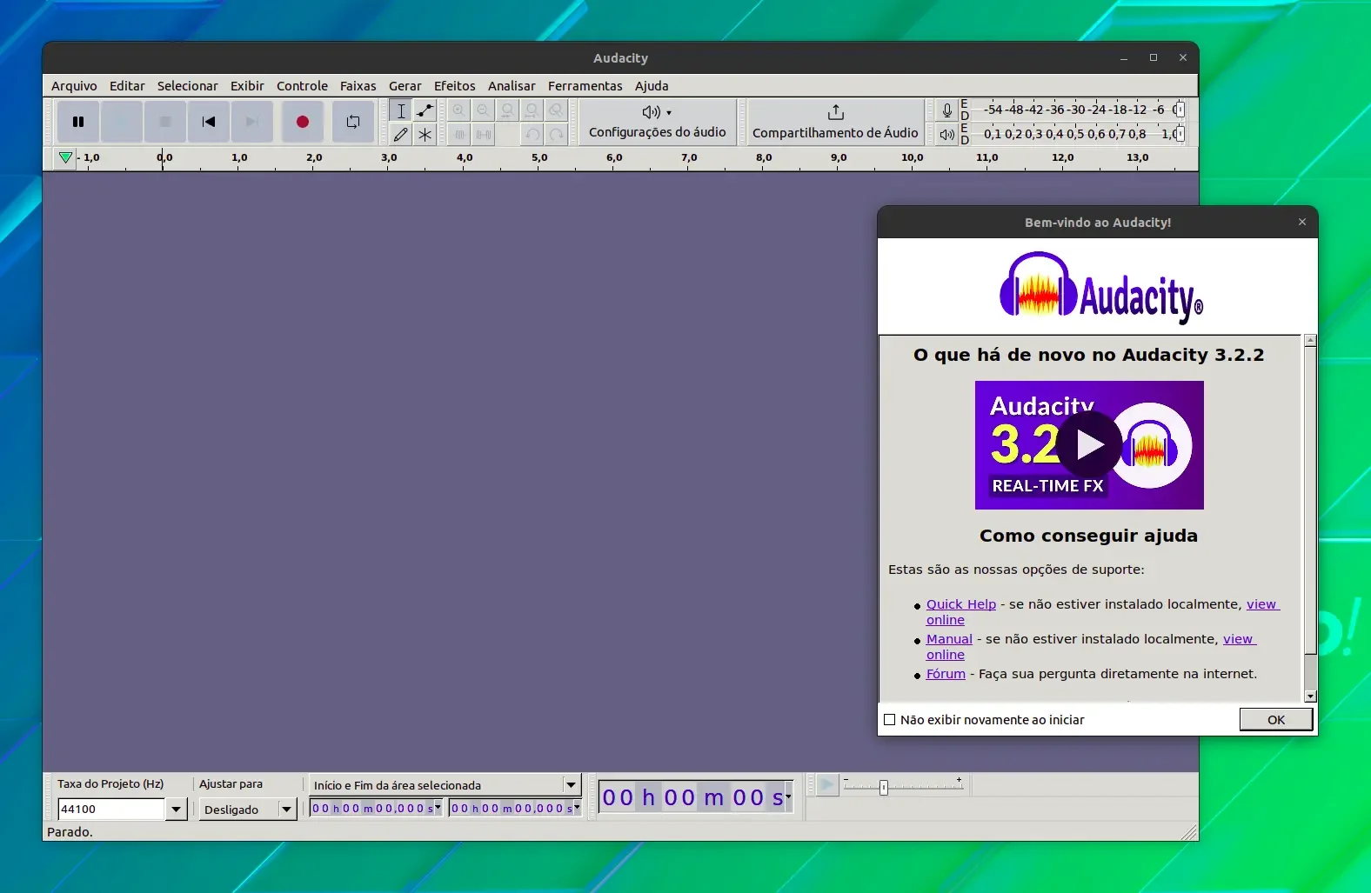Click the Zoom Out magnifier icon
The image size is (1371, 893).
click(483, 110)
